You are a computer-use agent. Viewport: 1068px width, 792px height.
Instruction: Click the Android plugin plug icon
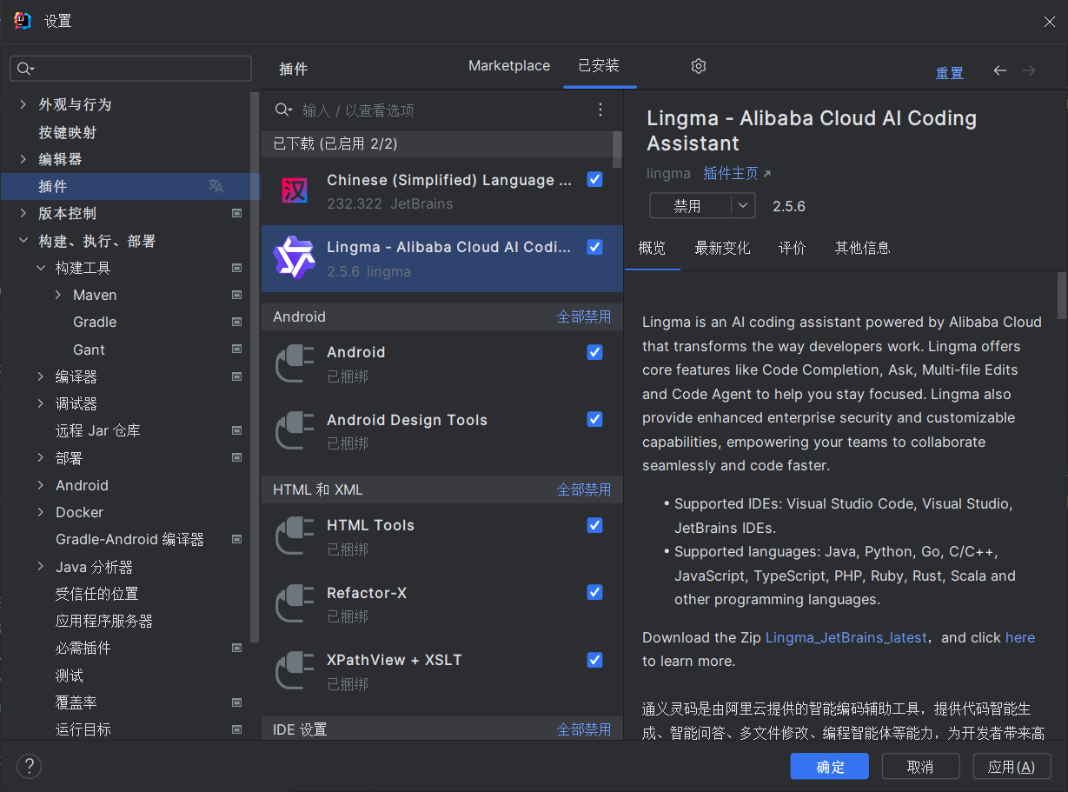(x=294, y=363)
